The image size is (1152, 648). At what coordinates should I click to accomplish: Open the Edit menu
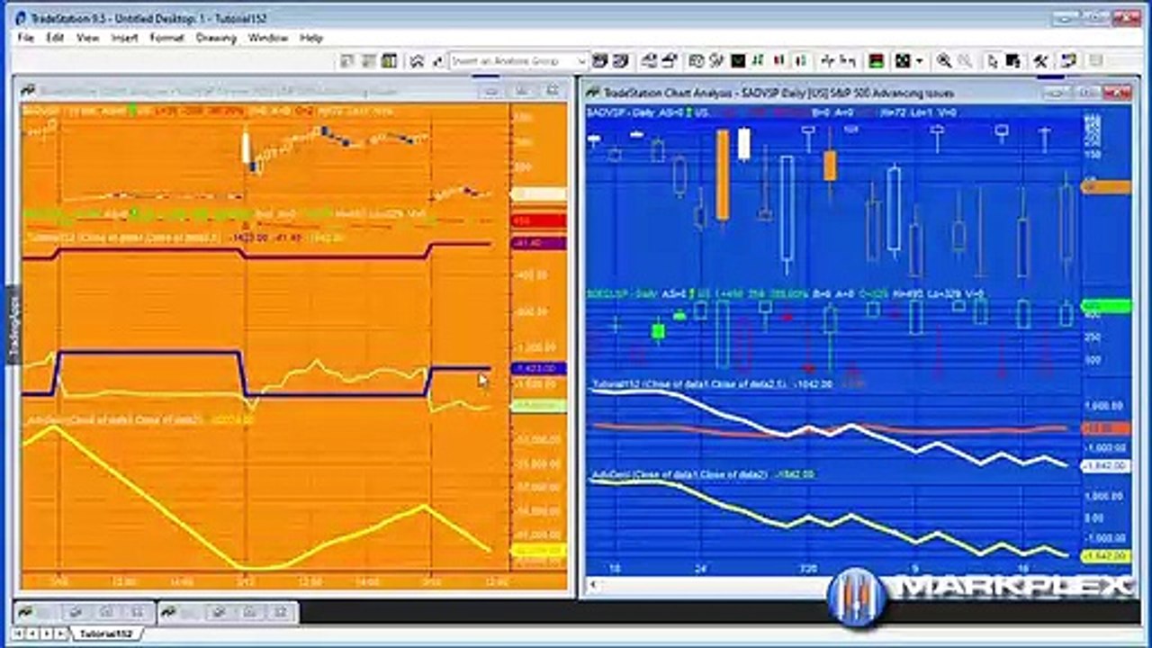pos(55,38)
